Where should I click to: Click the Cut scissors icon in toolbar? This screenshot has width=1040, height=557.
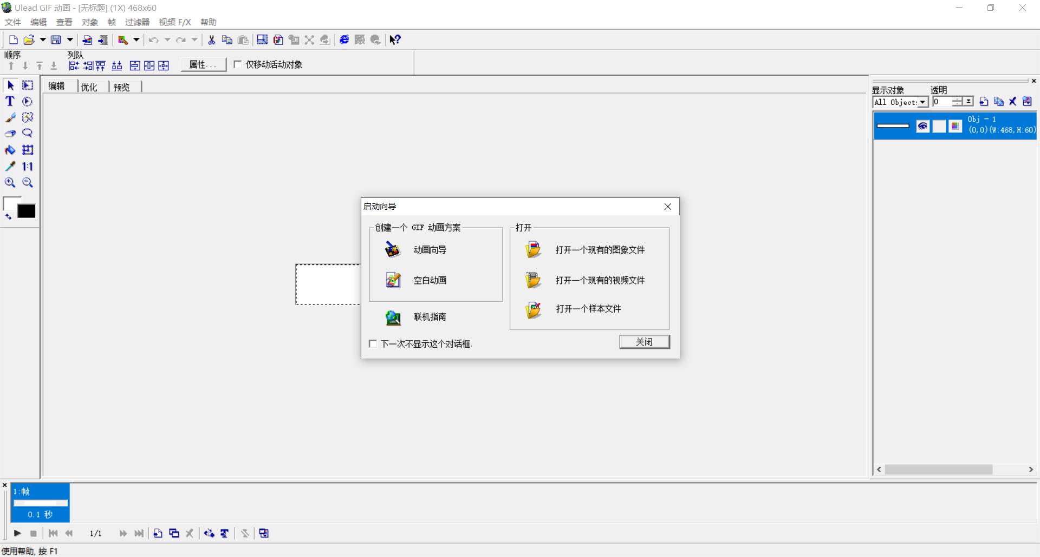pyautogui.click(x=211, y=40)
